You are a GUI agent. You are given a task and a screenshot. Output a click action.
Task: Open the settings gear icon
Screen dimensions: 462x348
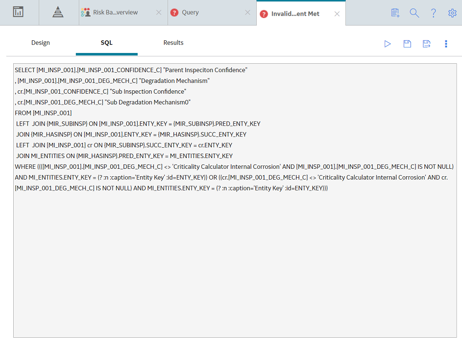point(452,13)
